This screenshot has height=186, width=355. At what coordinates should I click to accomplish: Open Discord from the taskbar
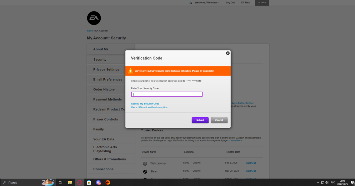point(98,183)
